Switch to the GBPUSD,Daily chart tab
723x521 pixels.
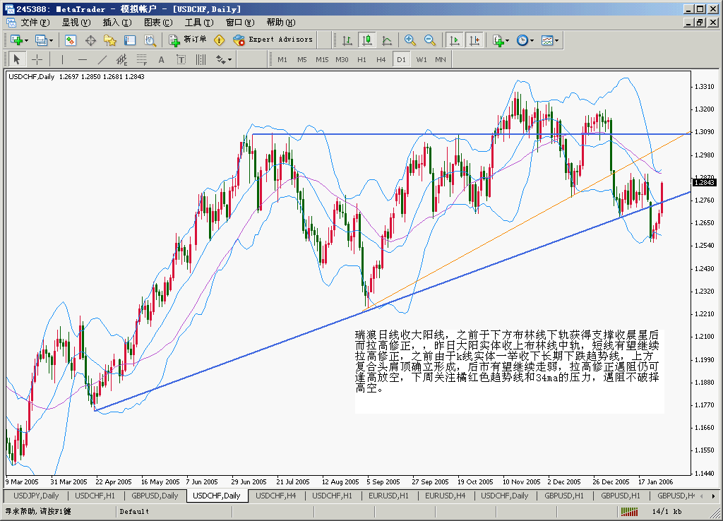coord(155,496)
